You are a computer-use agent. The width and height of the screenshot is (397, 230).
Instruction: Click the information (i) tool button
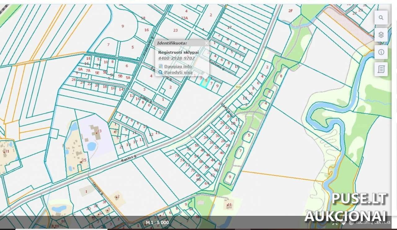pos(381,52)
